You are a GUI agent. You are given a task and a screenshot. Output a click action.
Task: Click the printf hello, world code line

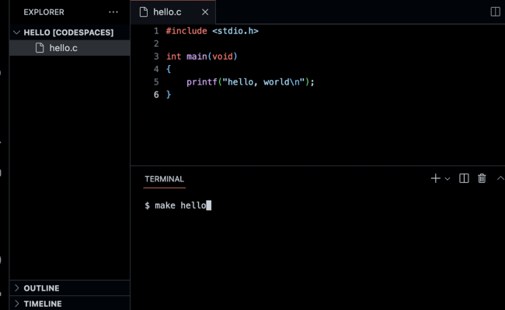(250, 82)
